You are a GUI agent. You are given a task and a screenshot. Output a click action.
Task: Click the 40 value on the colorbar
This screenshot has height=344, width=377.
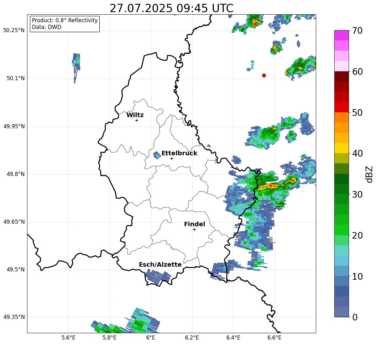point(357,153)
